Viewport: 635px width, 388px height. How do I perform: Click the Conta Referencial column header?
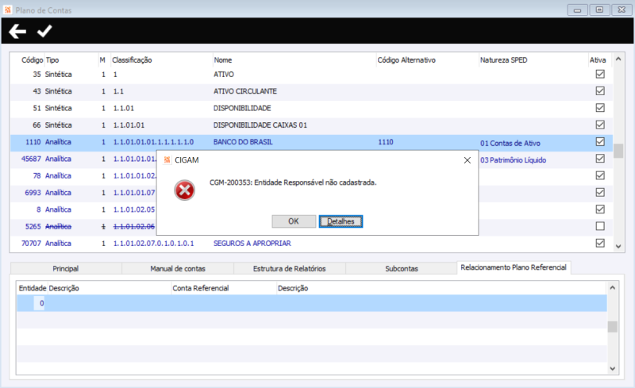point(201,288)
